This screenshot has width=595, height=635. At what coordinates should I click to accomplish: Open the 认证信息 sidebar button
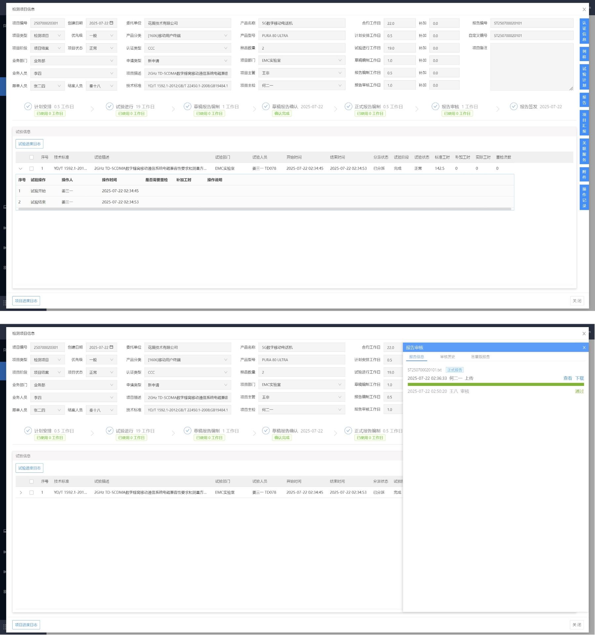584,31
